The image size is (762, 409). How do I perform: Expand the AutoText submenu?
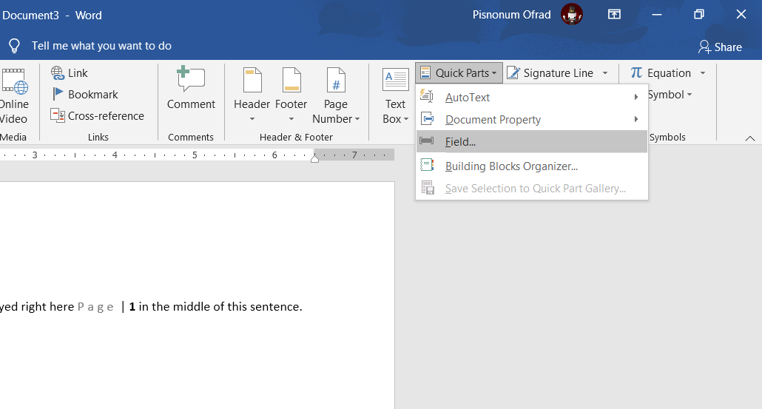532,97
